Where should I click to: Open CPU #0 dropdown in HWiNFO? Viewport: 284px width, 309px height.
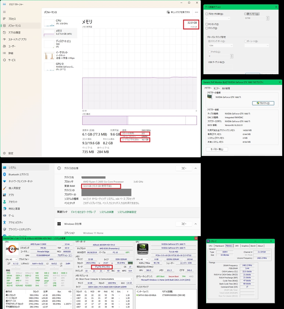[x=11, y=259]
